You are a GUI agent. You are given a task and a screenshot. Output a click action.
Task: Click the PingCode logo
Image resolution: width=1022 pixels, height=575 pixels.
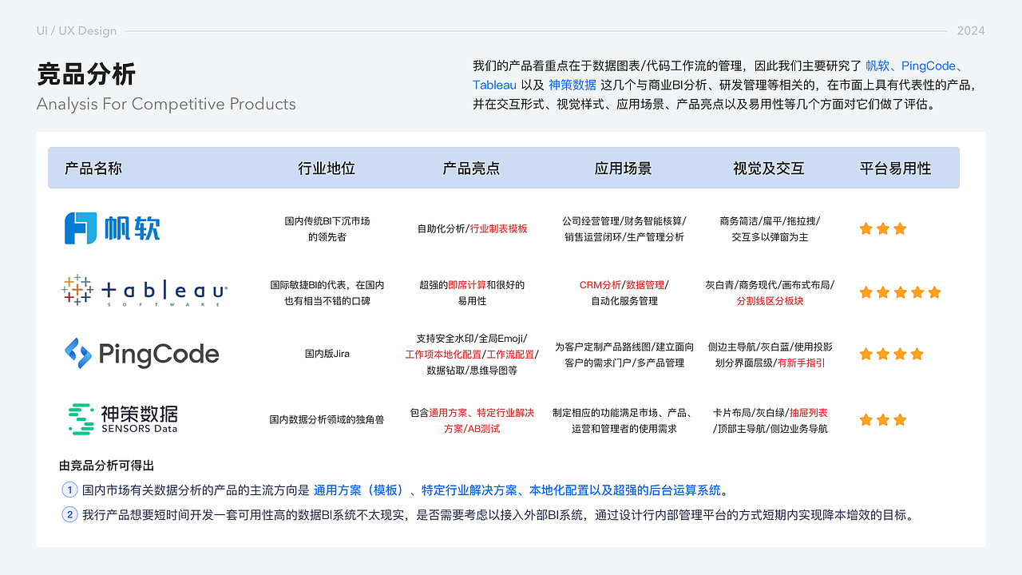141,354
